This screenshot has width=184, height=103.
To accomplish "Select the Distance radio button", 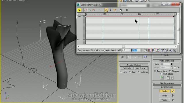I will (x=170, y=71).
